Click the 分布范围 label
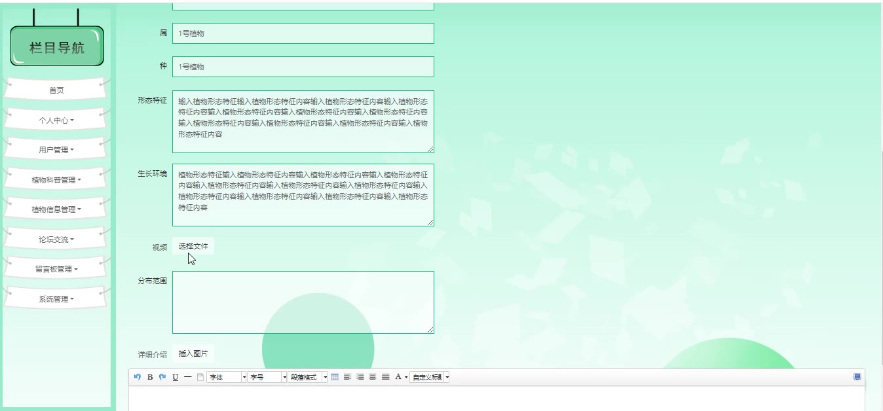The width and height of the screenshot is (883, 411). point(152,280)
